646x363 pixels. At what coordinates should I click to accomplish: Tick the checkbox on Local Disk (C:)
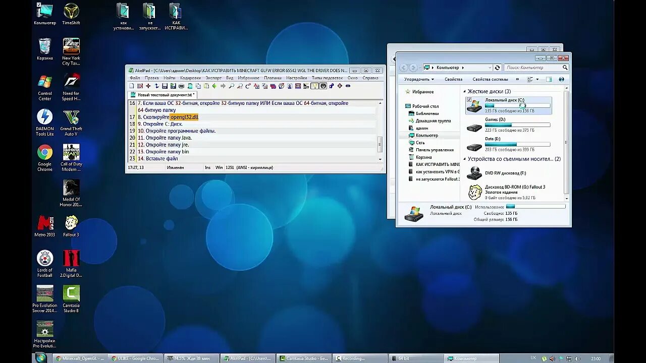tap(469, 100)
